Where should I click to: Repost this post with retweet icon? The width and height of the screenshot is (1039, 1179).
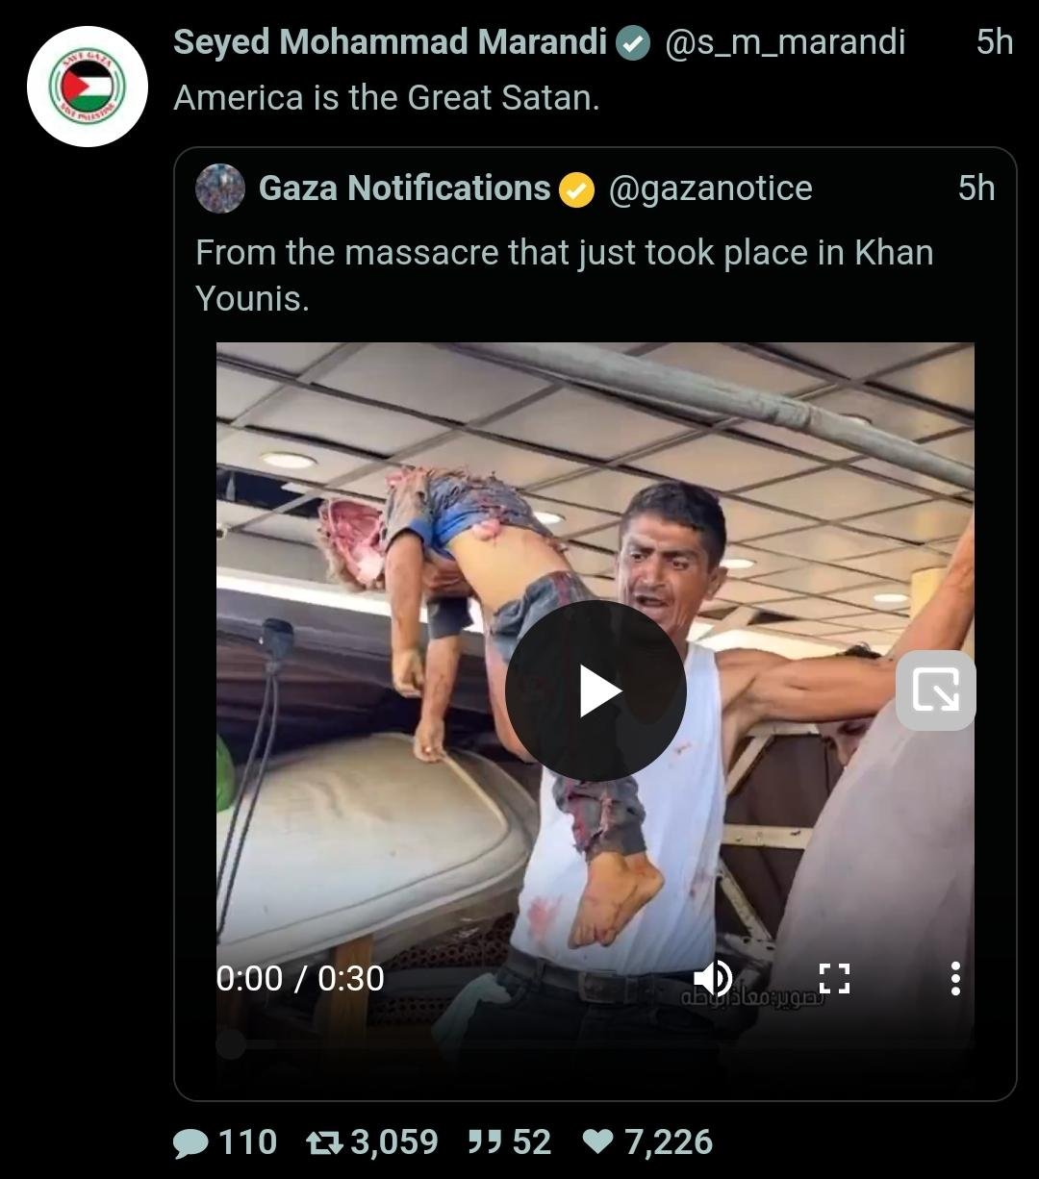(326, 1142)
